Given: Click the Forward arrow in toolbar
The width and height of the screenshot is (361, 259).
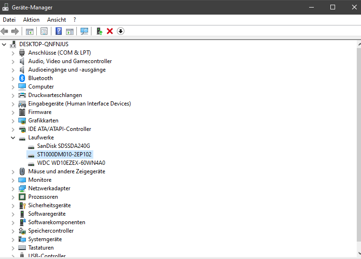Looking at the screenshot, I should click(x=15, y=31).
